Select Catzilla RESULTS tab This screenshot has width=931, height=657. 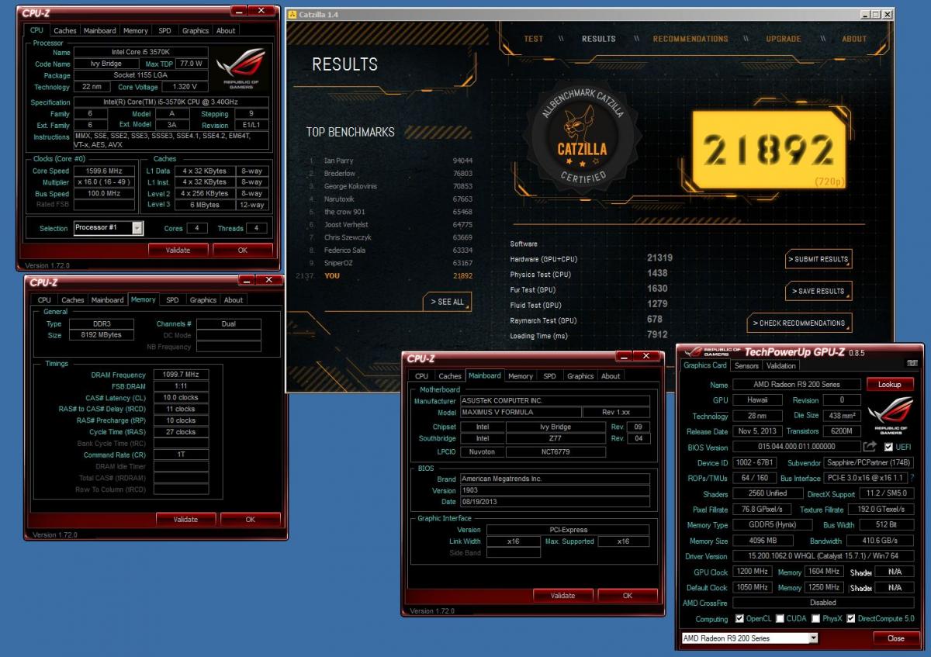598,39
